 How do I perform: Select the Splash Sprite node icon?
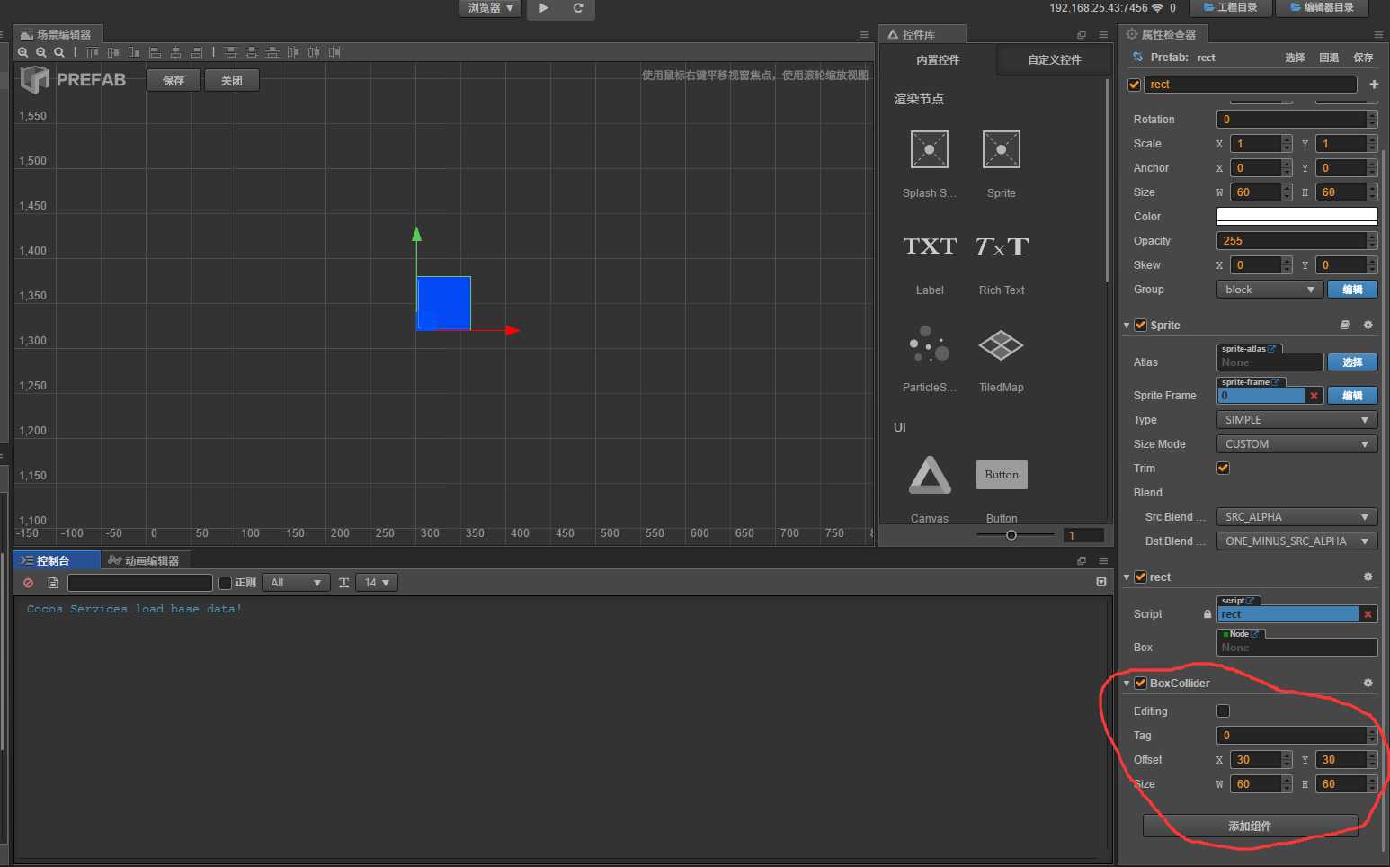[x=930, y=149]
